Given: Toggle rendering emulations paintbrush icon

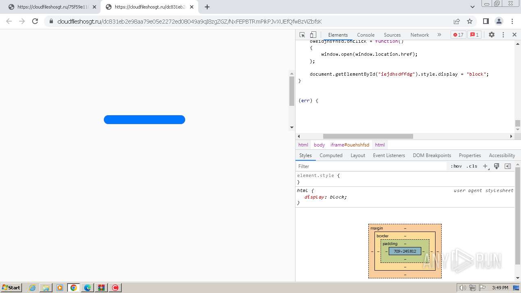Looking at the screenshot, I should coord(497,166).
